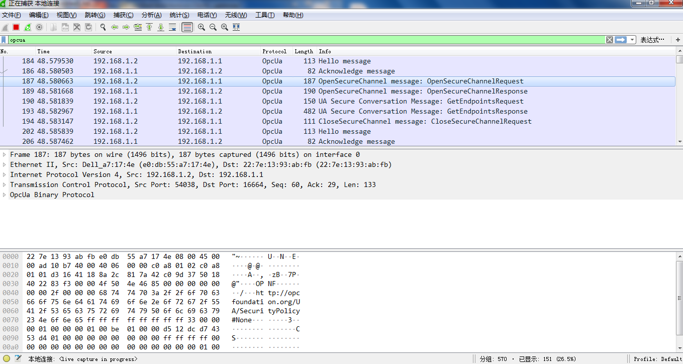Click the reload capture file icon
683x364 pixels.
pos(88,27)
